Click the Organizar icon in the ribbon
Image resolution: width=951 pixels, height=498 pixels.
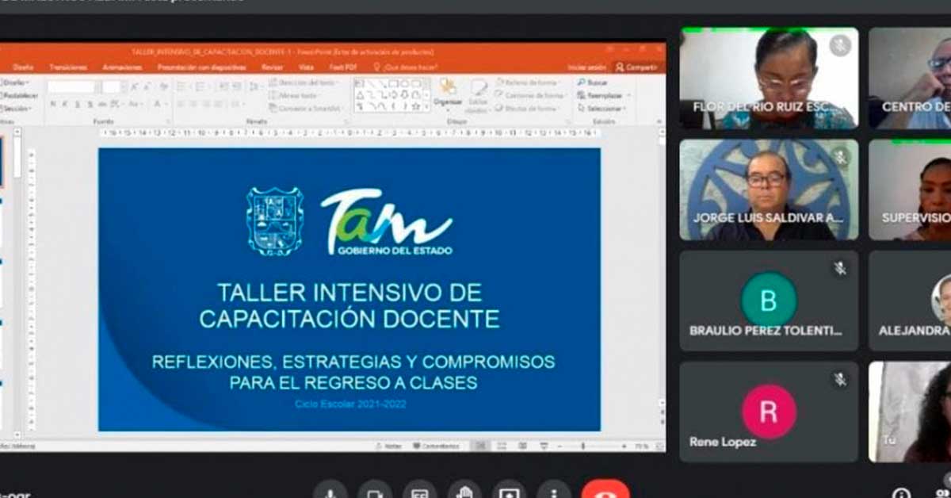(x=448, y=90)
